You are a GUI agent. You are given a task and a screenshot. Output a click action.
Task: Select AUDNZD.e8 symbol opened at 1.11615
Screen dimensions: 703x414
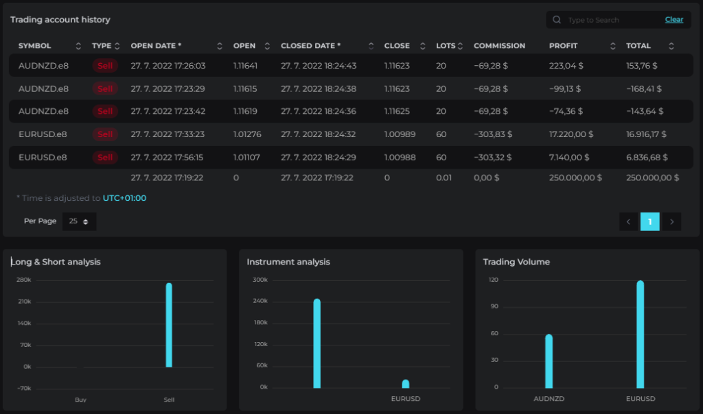43,88
